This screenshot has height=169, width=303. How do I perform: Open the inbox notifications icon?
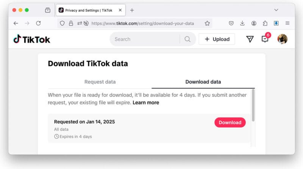point(265,39)
